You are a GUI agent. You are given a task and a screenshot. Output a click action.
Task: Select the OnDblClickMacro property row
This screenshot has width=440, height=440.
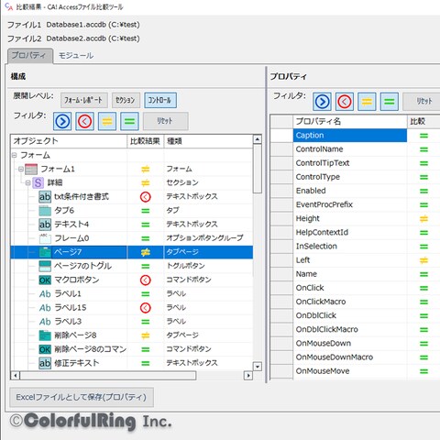(350, 329)
